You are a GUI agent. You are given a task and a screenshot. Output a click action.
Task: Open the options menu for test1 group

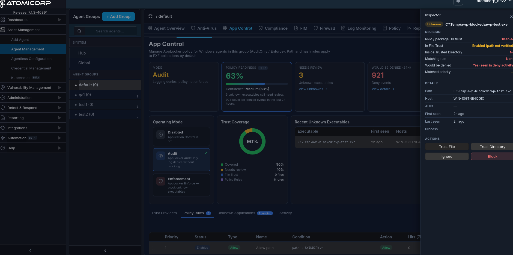point(137,106)
